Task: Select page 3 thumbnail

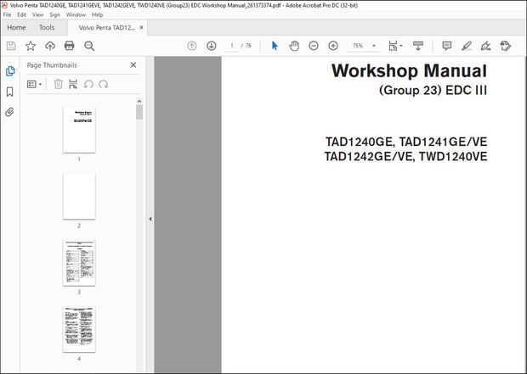Action: pyautogui.click(x=79, y=263)
